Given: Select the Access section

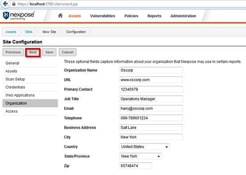Looking at the screenshot, I should click(30, 111).
